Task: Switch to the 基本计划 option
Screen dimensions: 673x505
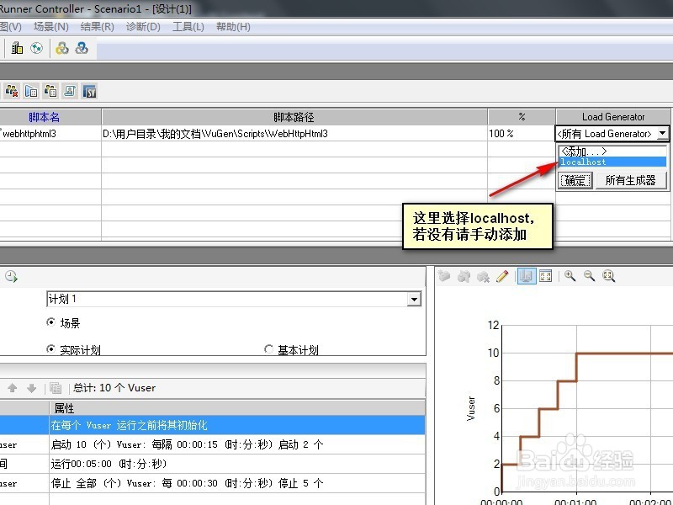Action: point(269,349)
